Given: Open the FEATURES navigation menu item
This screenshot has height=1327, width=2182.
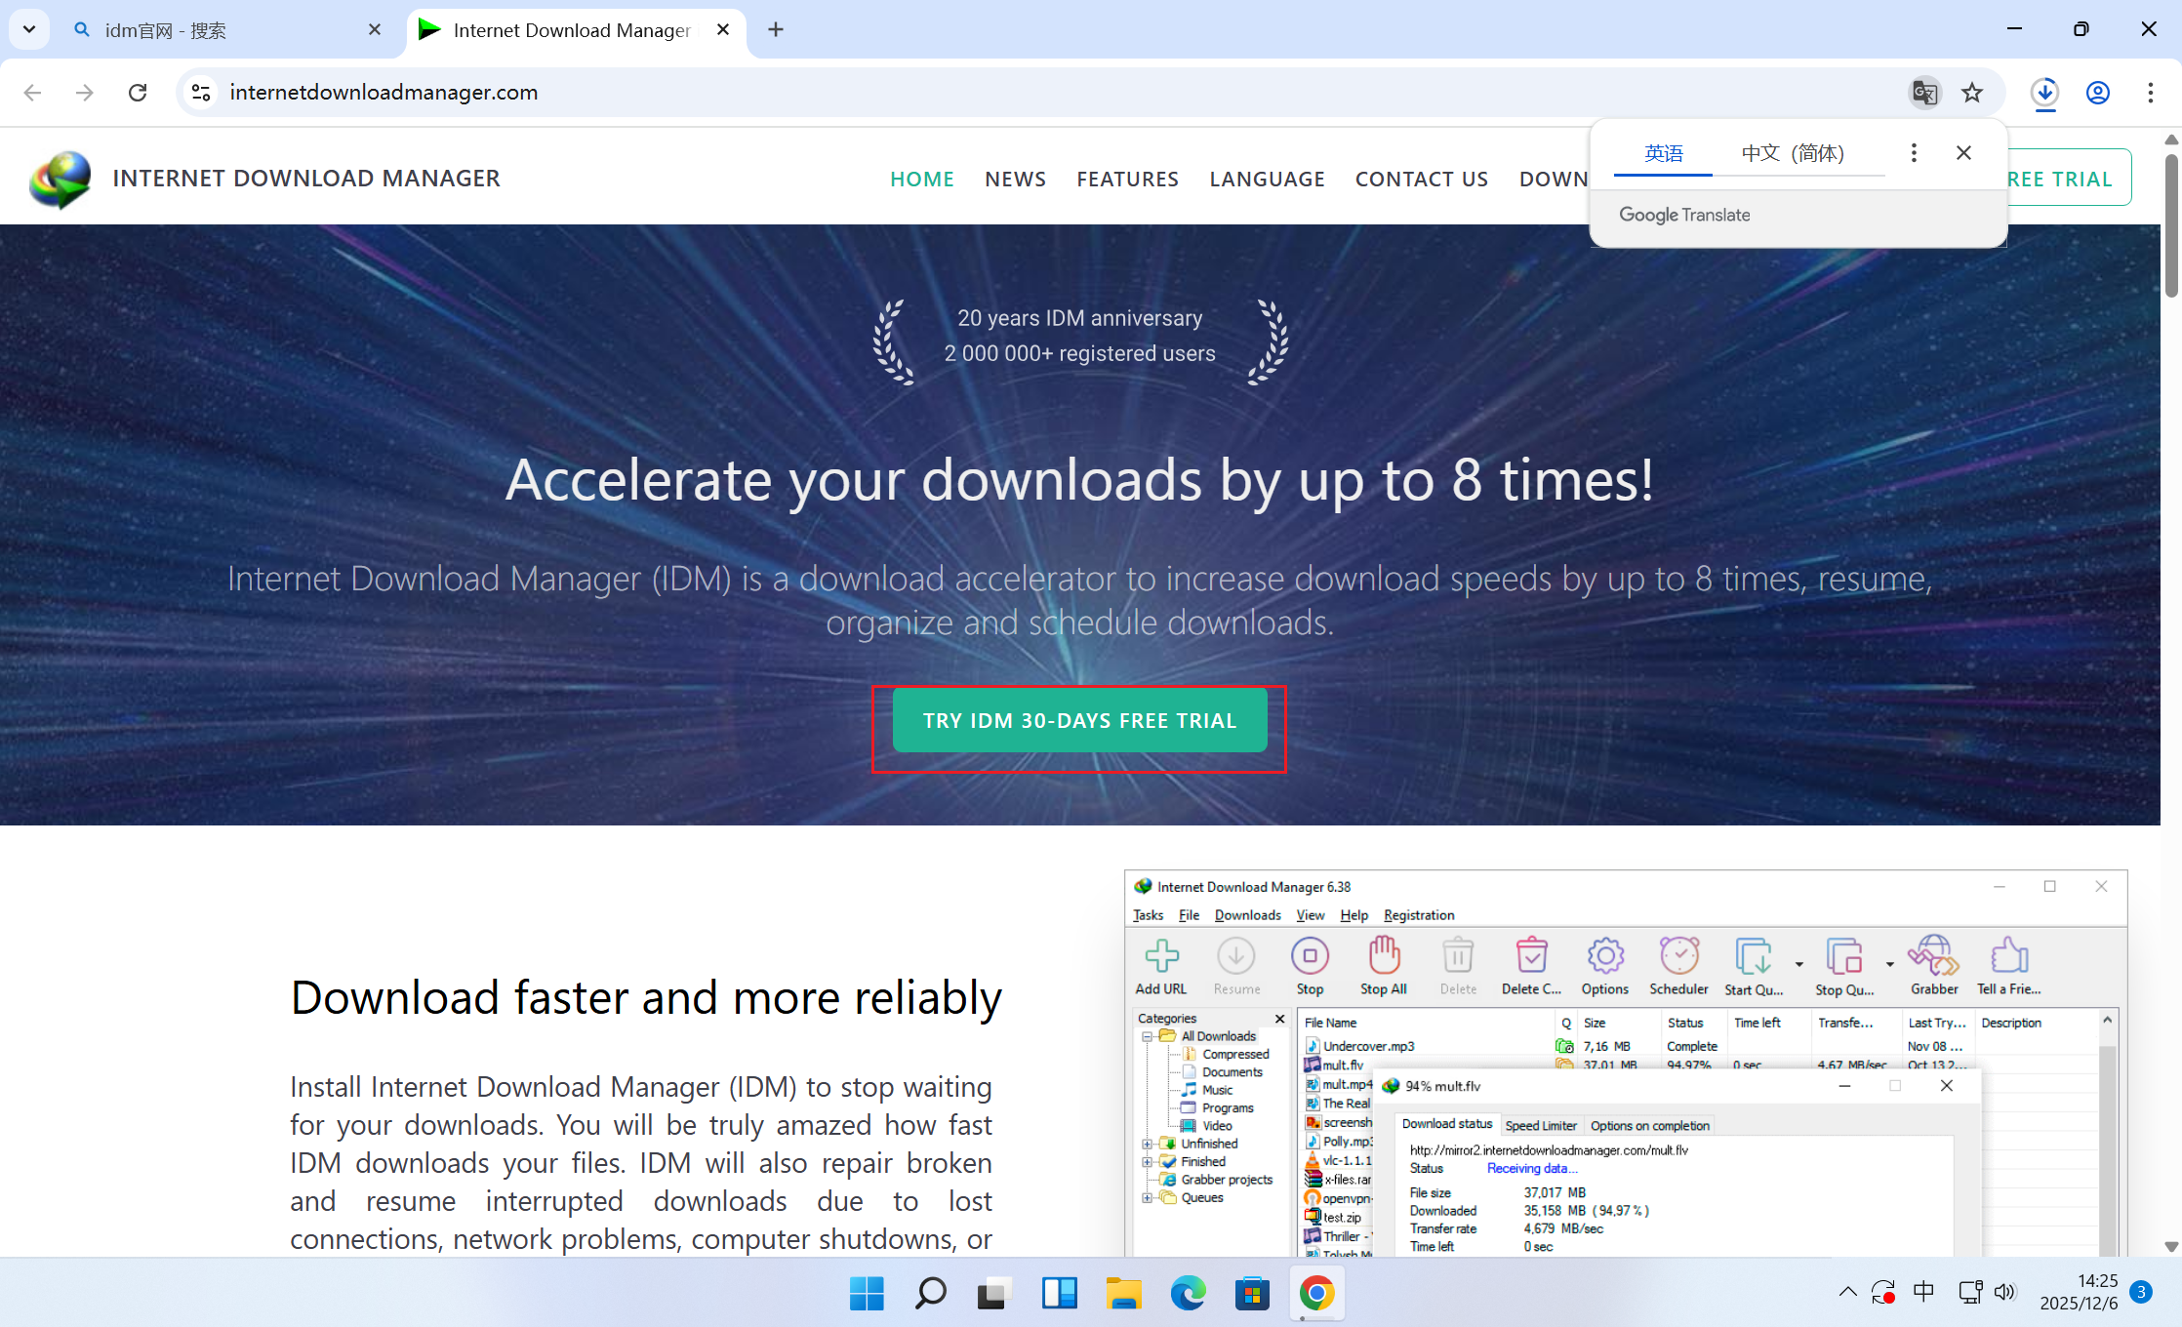Looking at the screenshot, I should click(1127, 180).
